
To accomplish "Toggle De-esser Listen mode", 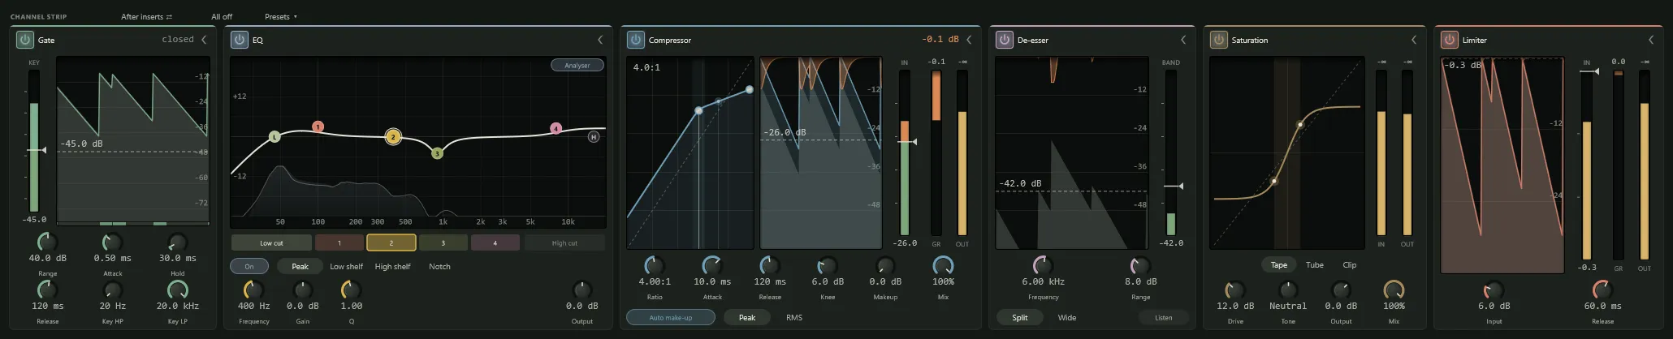I will (1163, 317).
